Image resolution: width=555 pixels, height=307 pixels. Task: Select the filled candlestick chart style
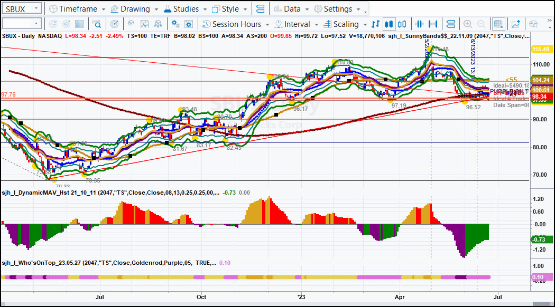[388, 24]
